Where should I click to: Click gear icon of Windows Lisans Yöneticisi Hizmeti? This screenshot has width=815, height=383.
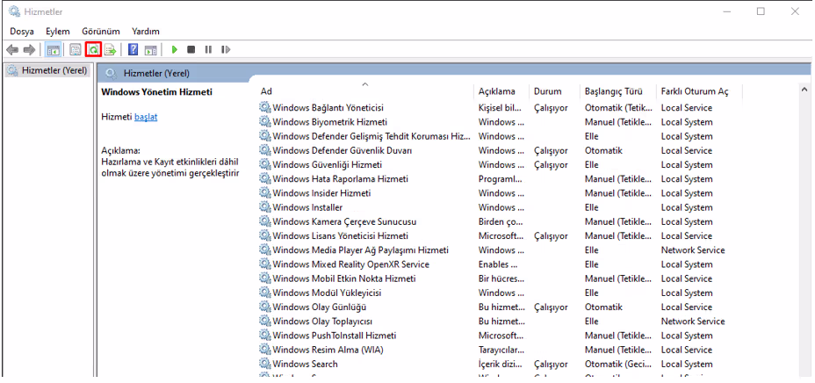[x=265, y=235]
